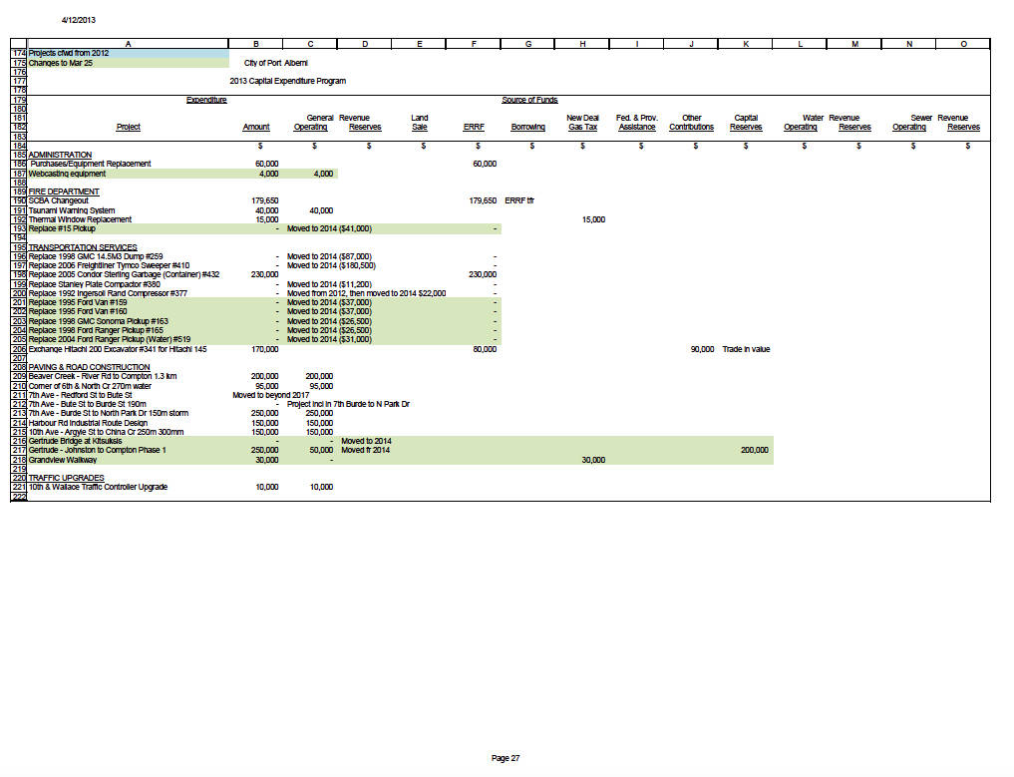The height and width of the screenshot is (777, 1014).
Task: Click 'Purchases/Equipment Replacement' row label
Action: (91, 164)
